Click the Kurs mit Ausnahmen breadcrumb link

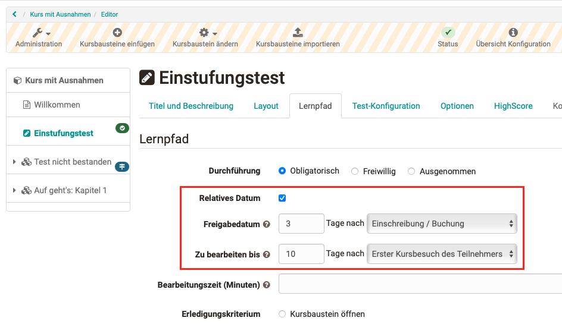(60, 14)
